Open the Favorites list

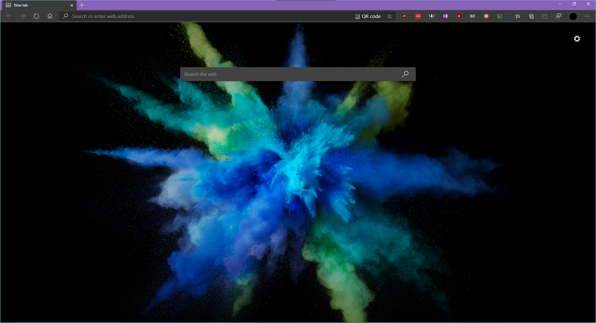(x=518, y=16)
